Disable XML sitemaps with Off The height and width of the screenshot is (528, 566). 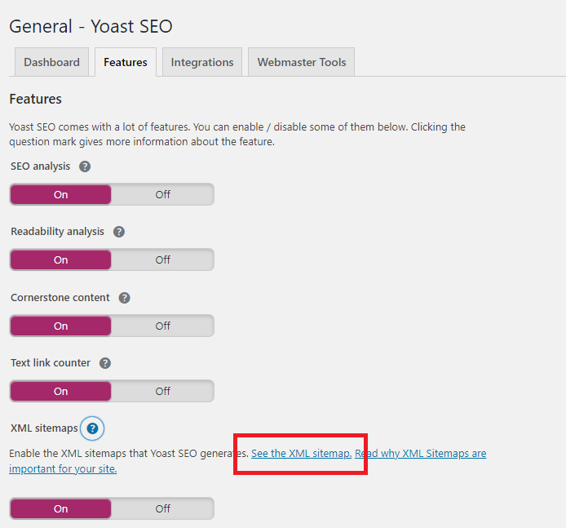[x=162, y=509]
